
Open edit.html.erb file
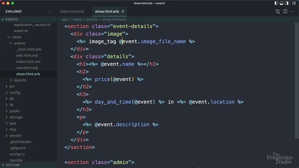27,56
